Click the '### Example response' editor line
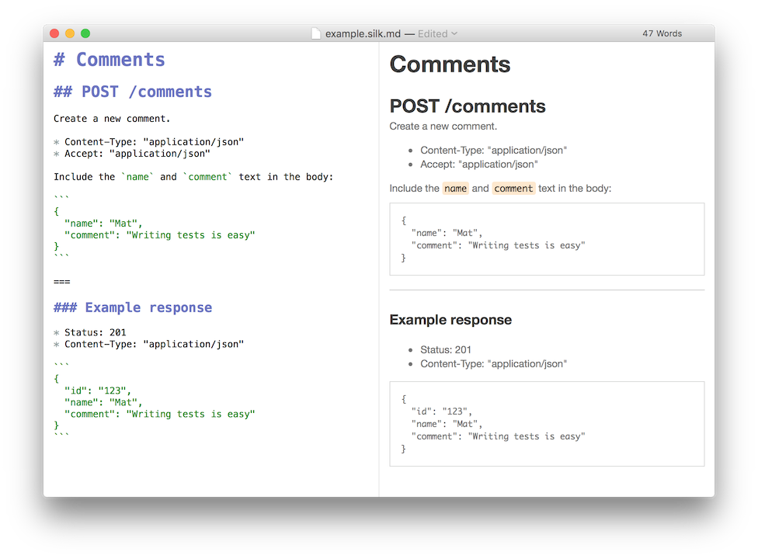 click(133, 307)
